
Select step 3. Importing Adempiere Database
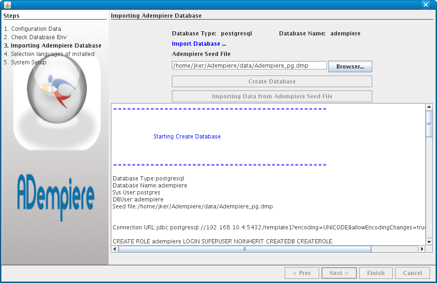tap(53, 45)
